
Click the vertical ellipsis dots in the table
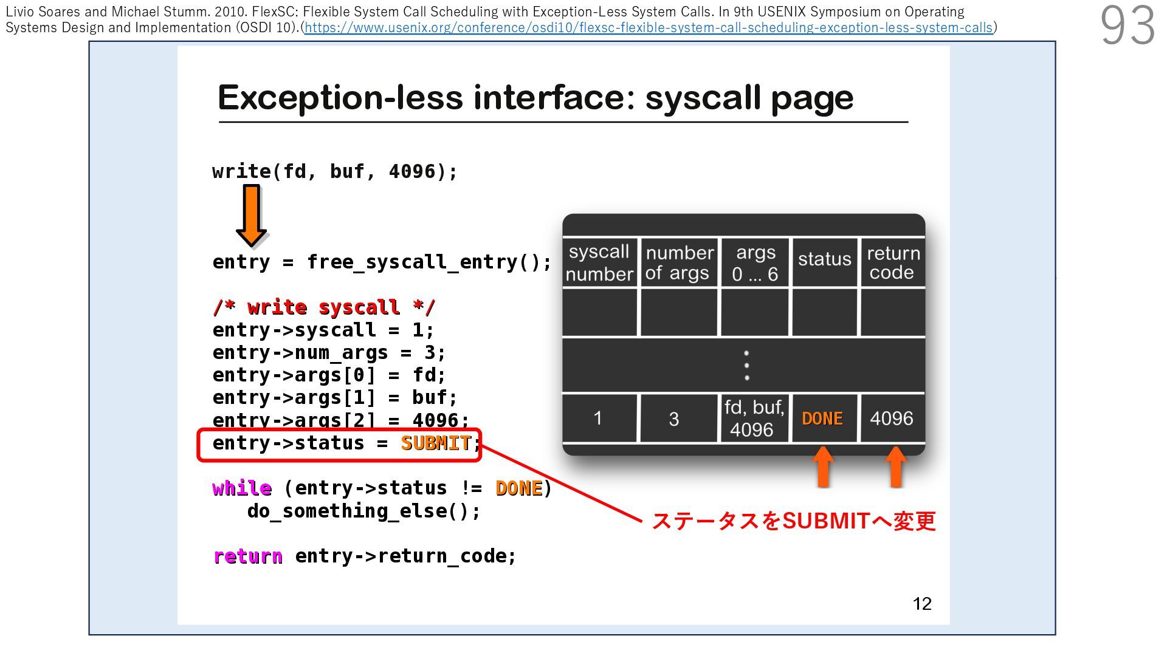click(746, 365)
